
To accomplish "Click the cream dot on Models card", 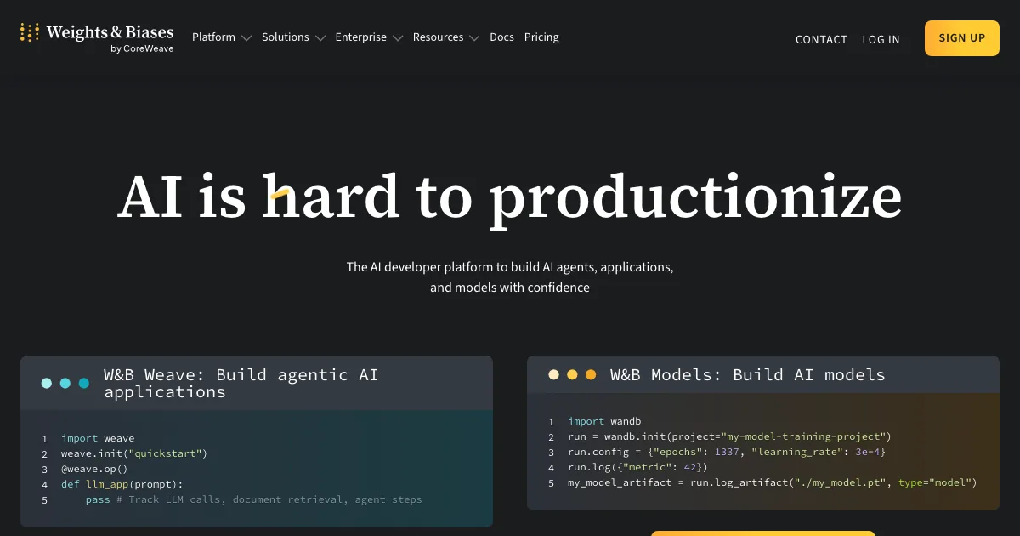I will [553, 374].
